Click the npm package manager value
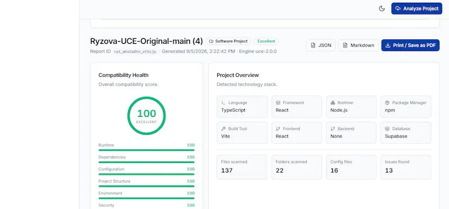Screen dimensions: 449x209 390,110
